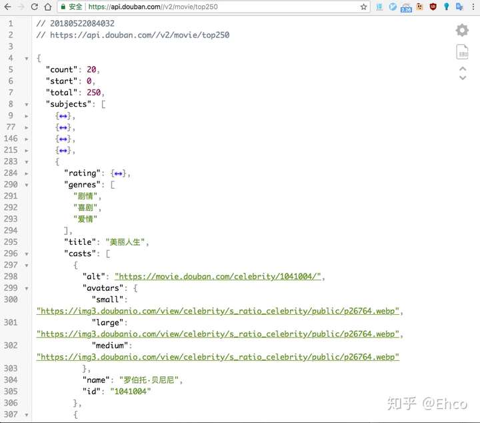480x423 pixels.
Task: Reload the page
Action: (x=35, y=7)
